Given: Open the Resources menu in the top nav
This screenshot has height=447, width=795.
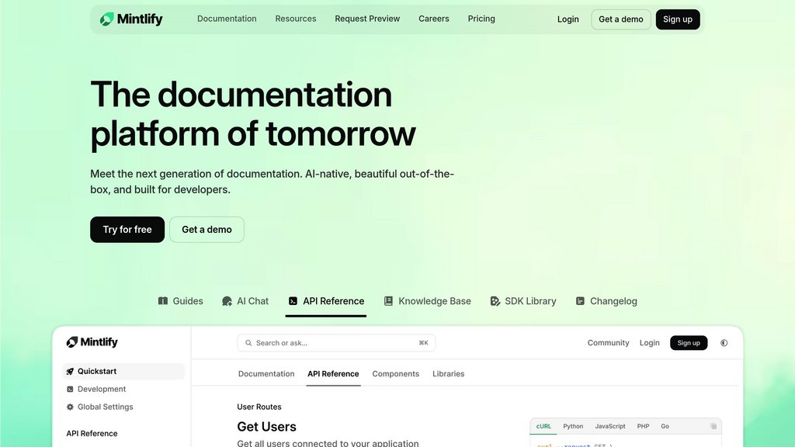Looking at the screenshot, I should tap(296, 19).
